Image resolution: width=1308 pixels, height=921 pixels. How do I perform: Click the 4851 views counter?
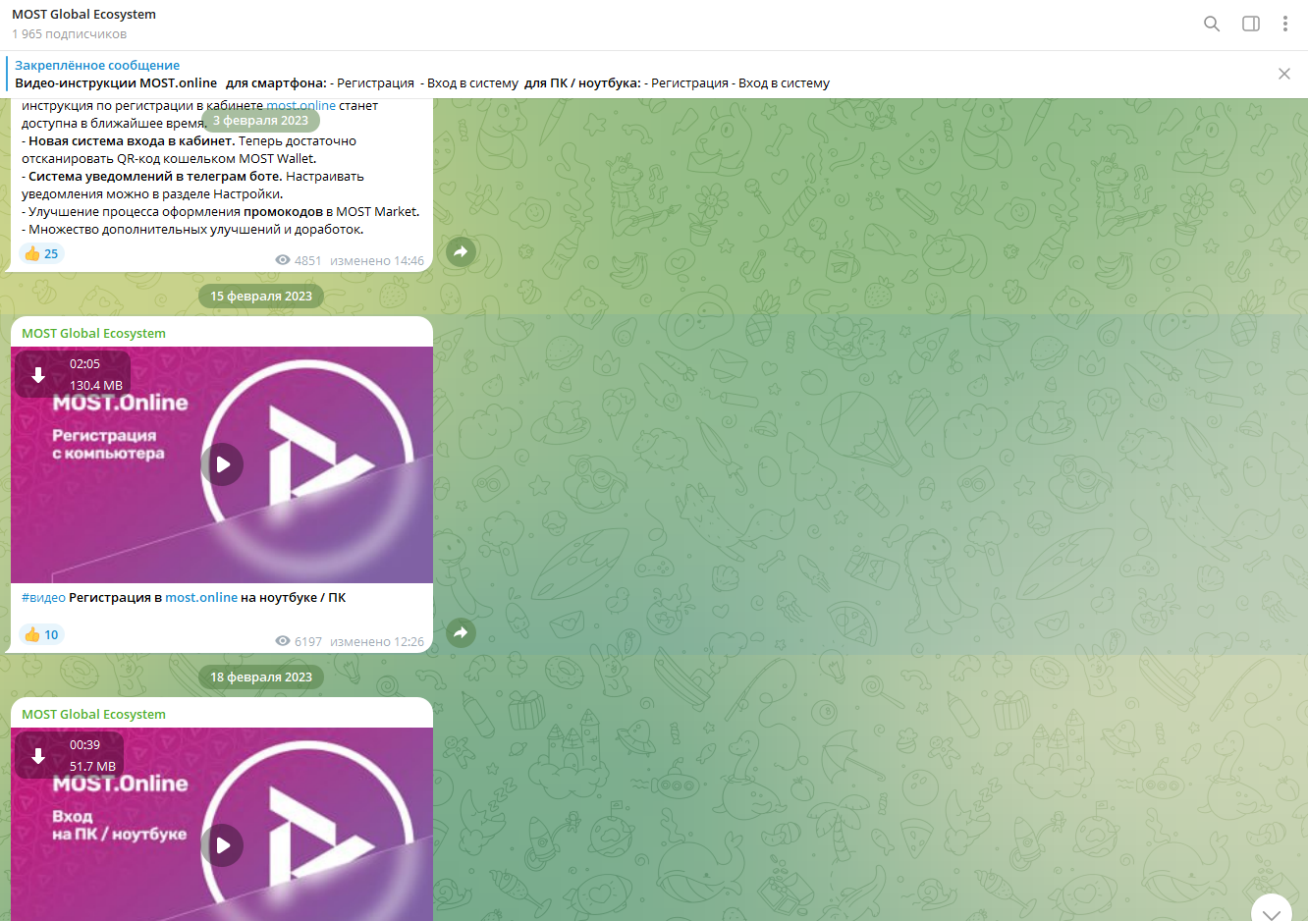tap(299, 260)
